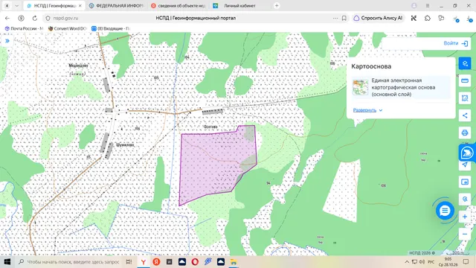476x268 pixels.
Task: Open Opera browser taskbar icon
Action: tap(195, 261)
